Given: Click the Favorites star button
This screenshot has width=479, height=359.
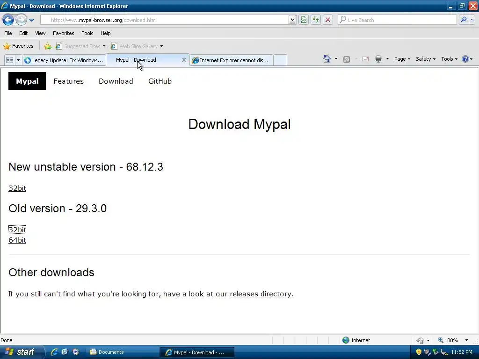Looking at the screenshot, I should point(18,46).
